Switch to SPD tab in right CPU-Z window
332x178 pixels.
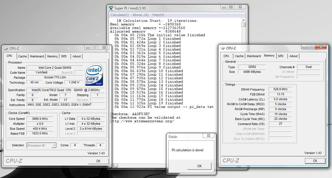(x=281, y=56)
